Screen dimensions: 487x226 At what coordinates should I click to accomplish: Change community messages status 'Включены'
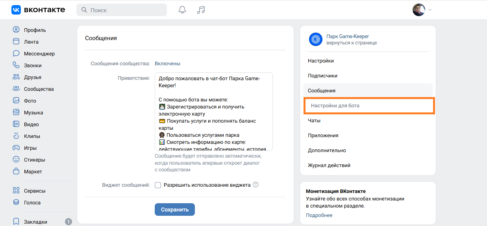[x=167, y=63]
